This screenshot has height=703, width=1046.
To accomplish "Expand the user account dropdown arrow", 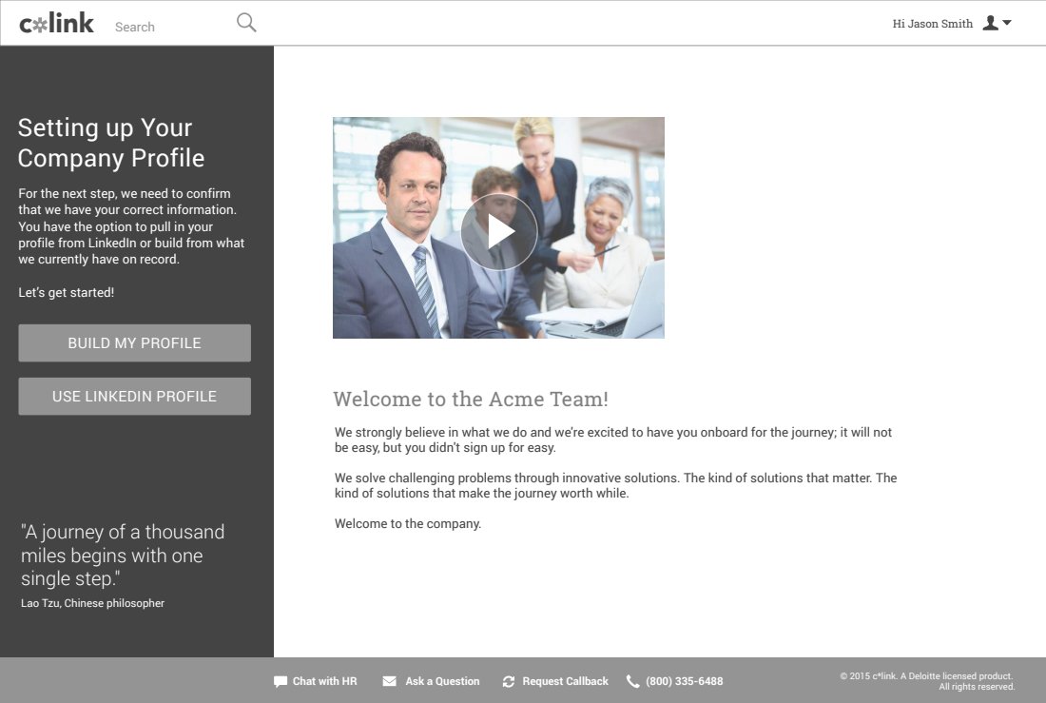I will [x=1007, y=23].
